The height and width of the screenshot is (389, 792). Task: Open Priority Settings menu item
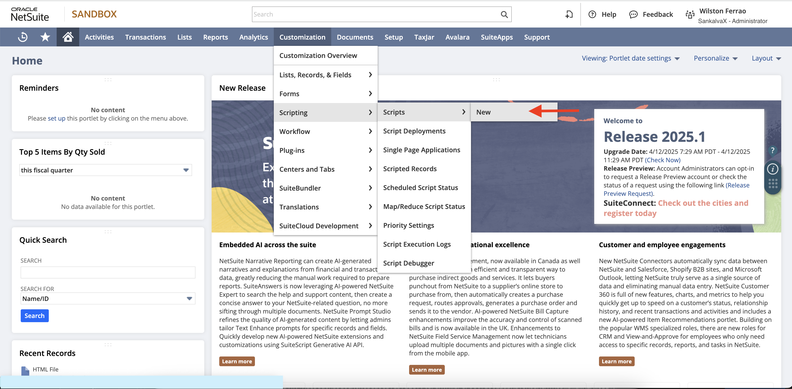424,225
